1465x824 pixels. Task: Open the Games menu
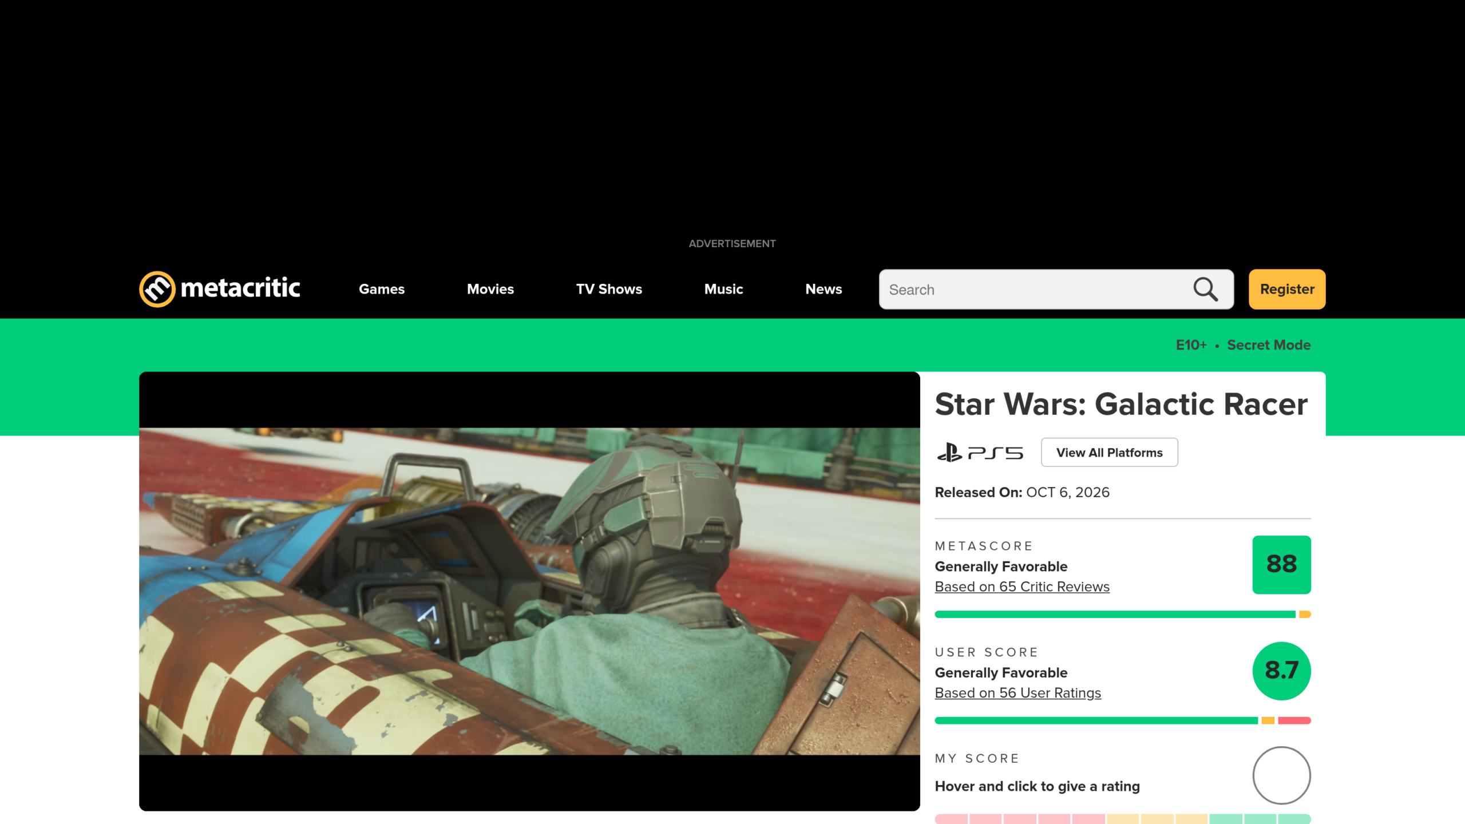(382, 289)
